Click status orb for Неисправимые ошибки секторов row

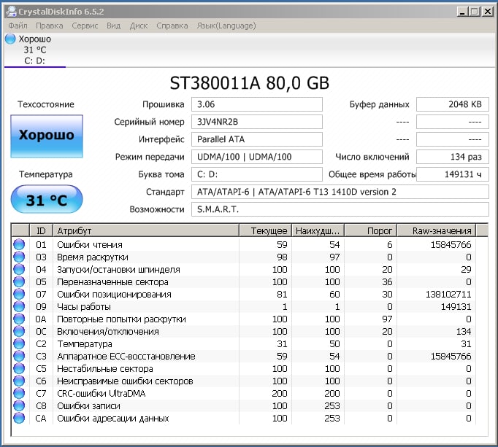pos(19,381)
